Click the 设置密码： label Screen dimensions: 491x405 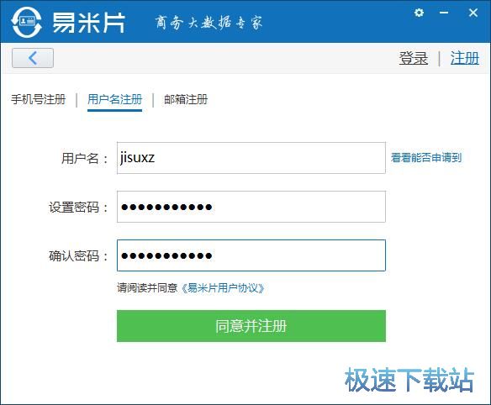(78, 208)
